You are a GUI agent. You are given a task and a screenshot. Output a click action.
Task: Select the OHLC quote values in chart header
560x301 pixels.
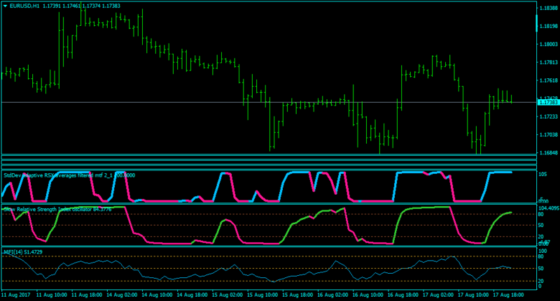[x=81, y=6]
